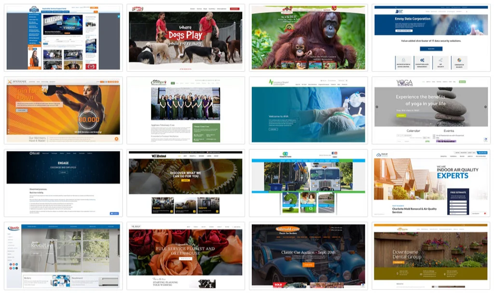Open the orangutan wildlife website thumbnail
Image resolution: width=494 pixels, height=294 pixels.
point(308,38)
